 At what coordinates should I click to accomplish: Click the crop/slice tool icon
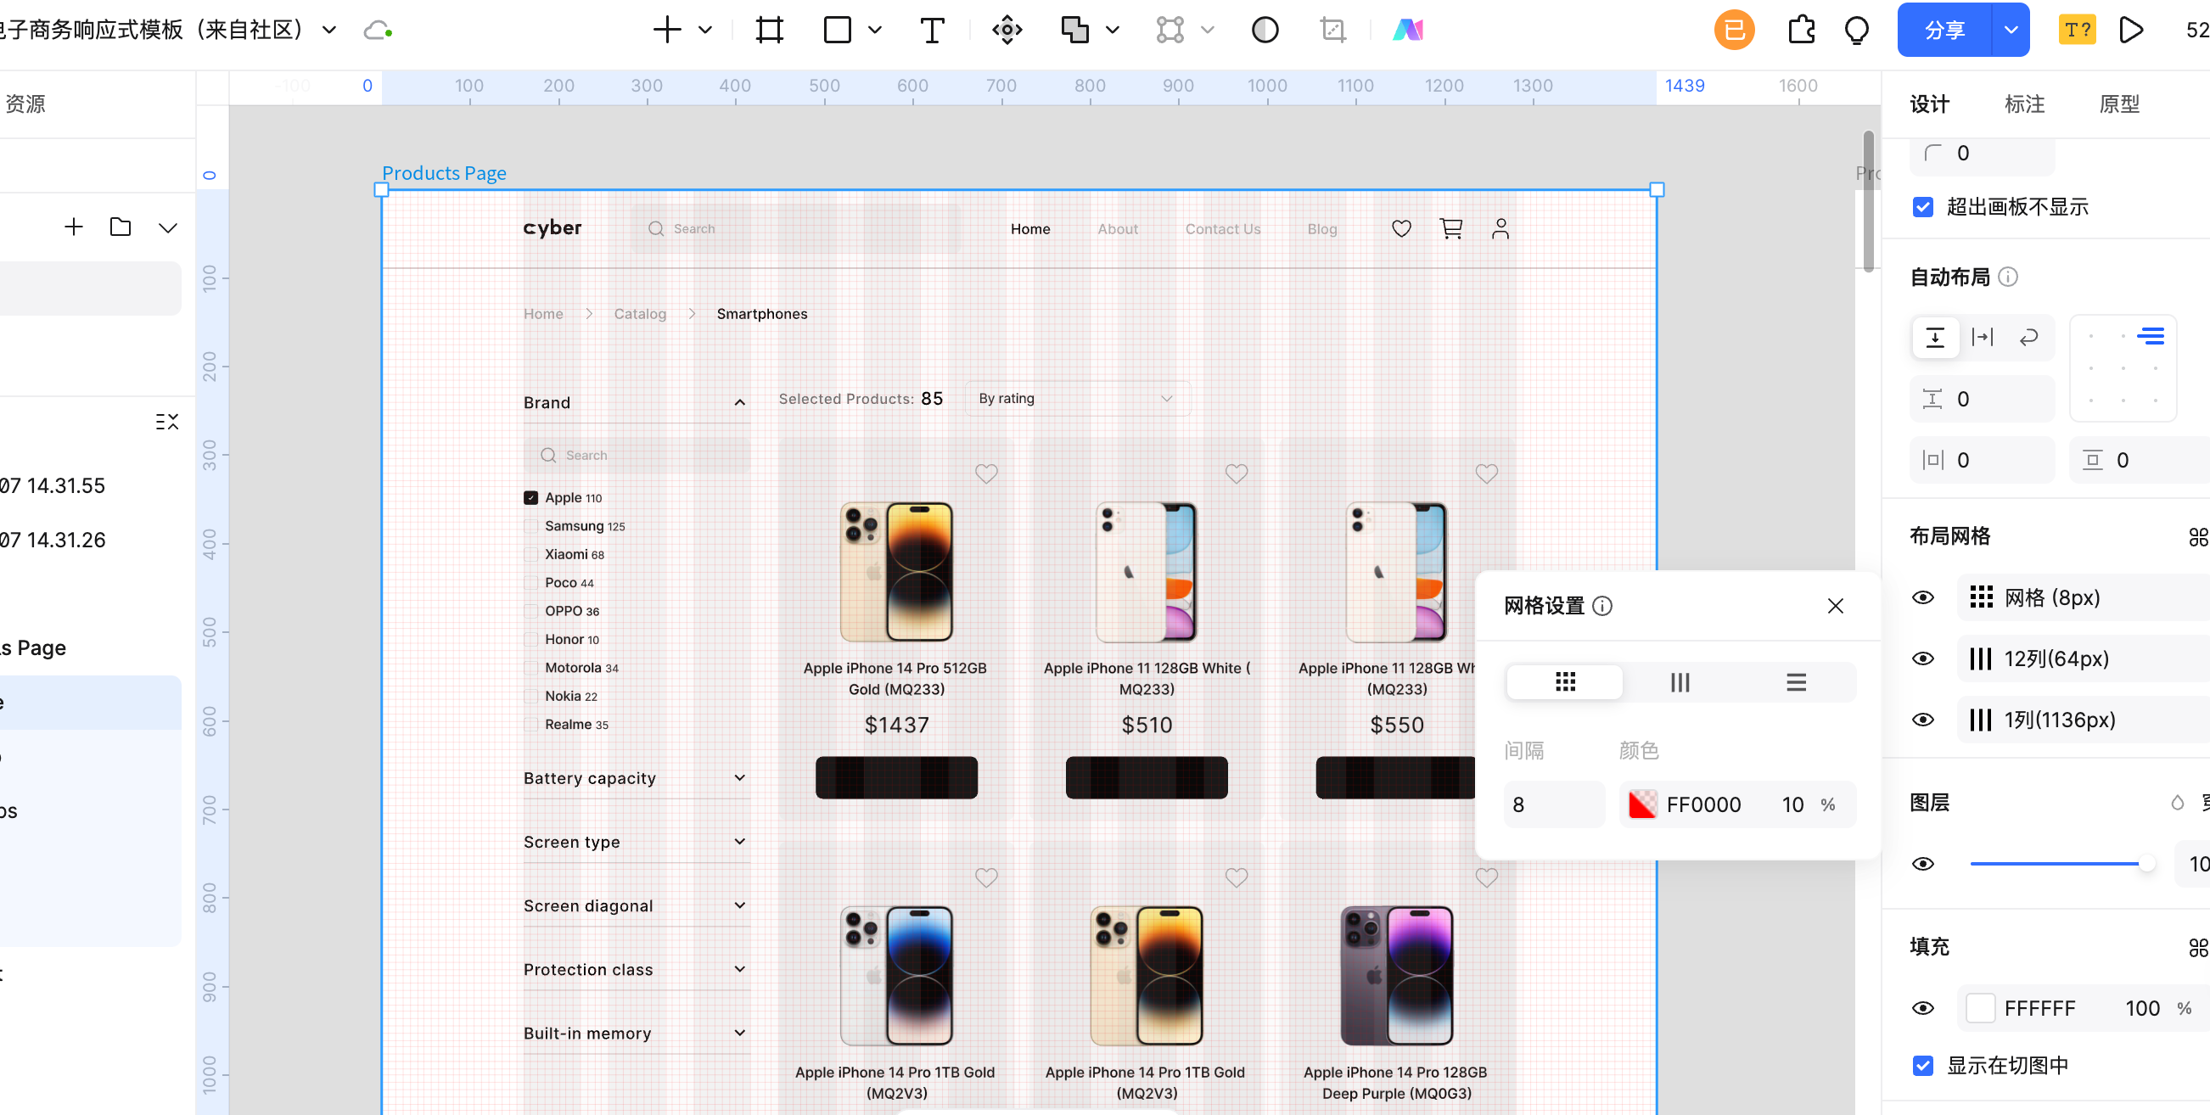pyautogui.click(x=1332, y=31)
